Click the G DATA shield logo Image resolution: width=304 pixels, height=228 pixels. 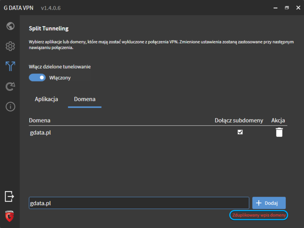(9, 216)
